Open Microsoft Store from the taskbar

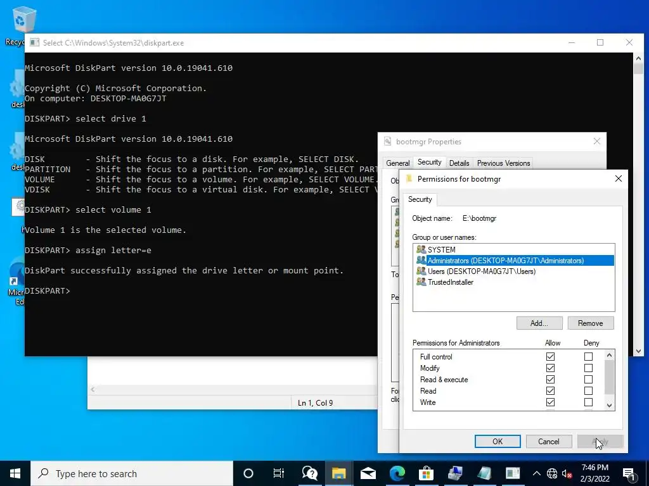pyautogui.click(x=426, y=473)
